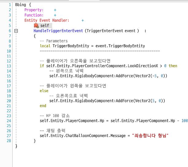The image size is (188, 167).
Task: Click the -- 채팅 출력 comment
Action: point(53,130)
